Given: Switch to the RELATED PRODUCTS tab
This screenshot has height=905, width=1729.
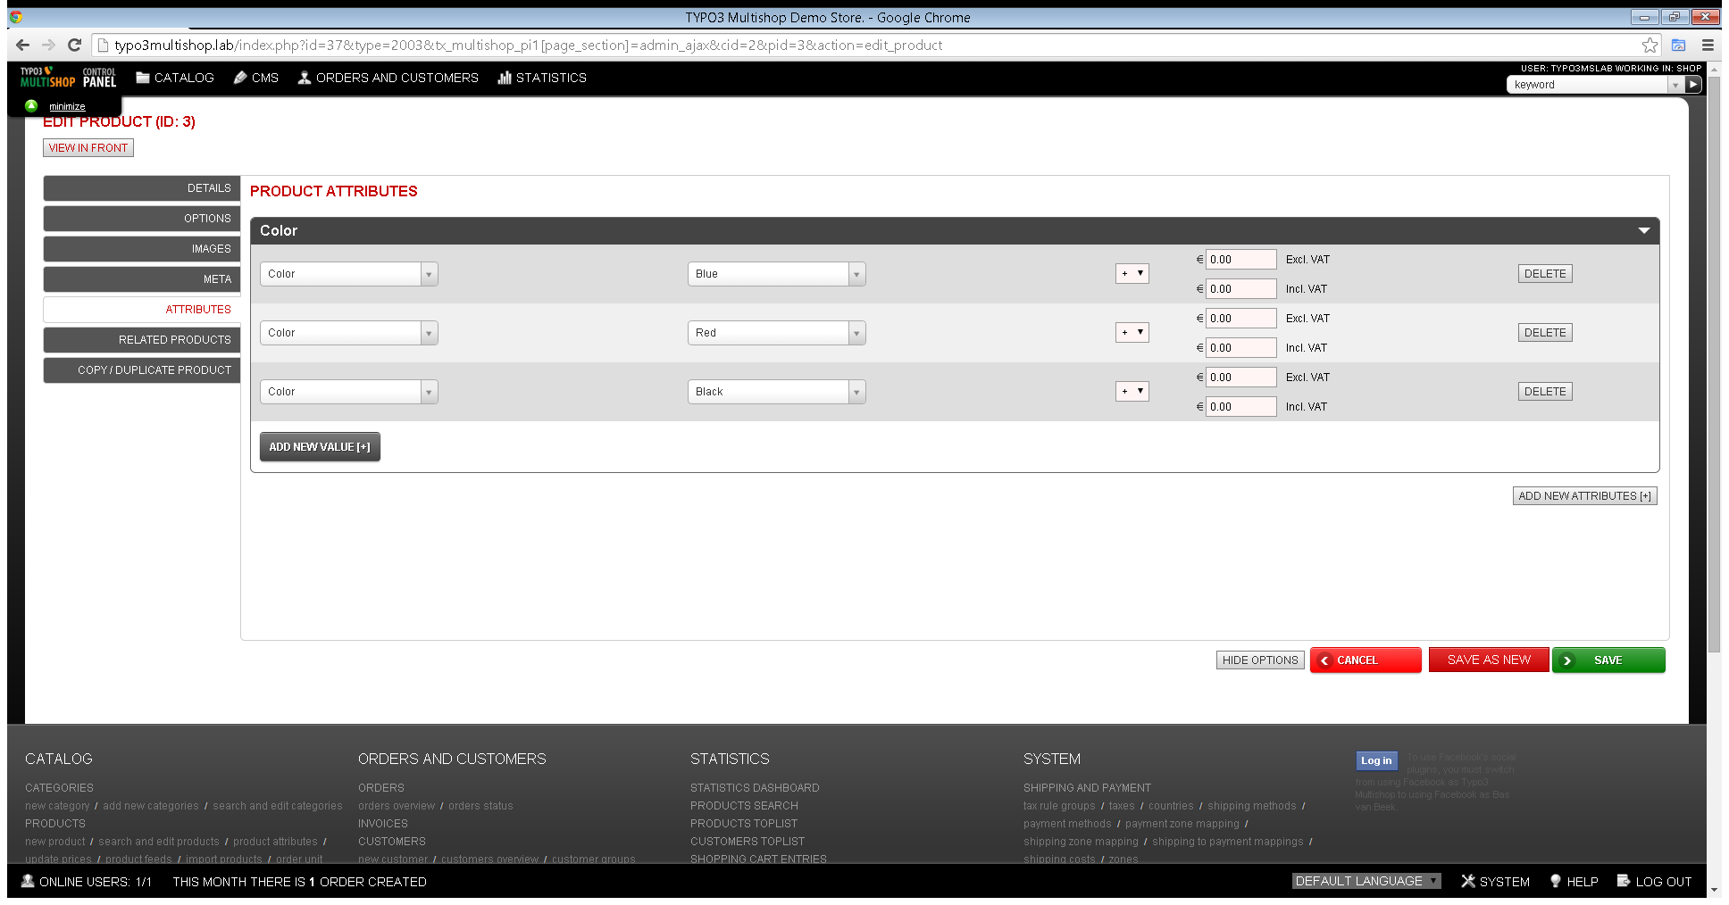Looking at the screenshot, I should pos(140,340).
